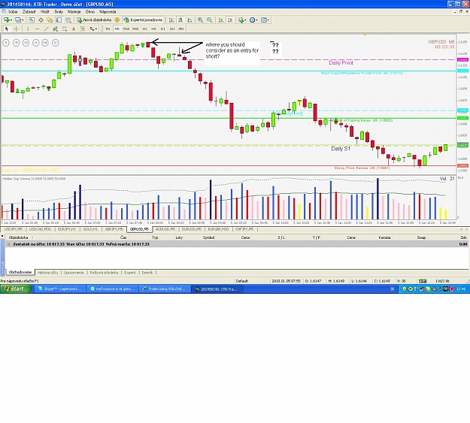Screen dimensions: 470x423
Task: Open the Experti terminal tab
Action: coord(130,273)
